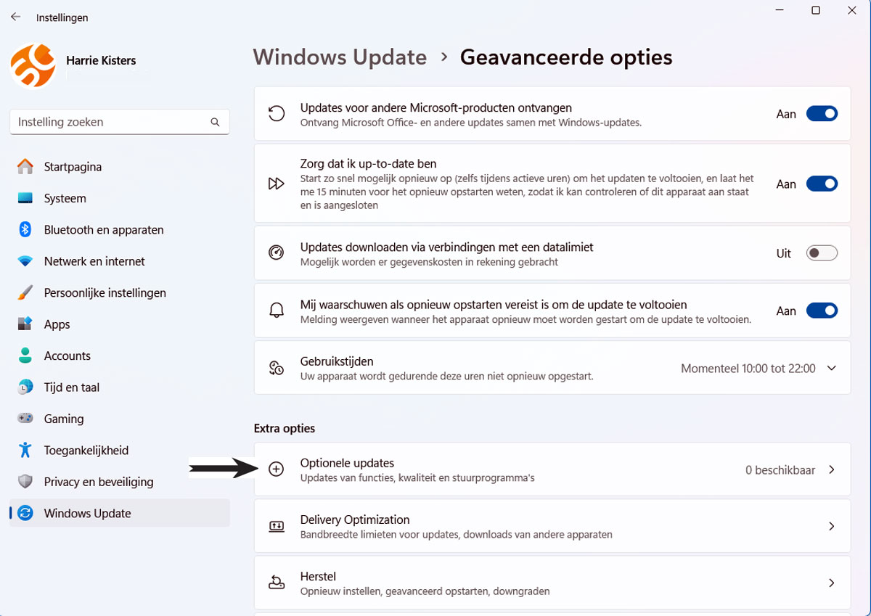Toggle off Mij waarschuwen als opnieuw opstarten vereist is

click(x=821, y=310)
